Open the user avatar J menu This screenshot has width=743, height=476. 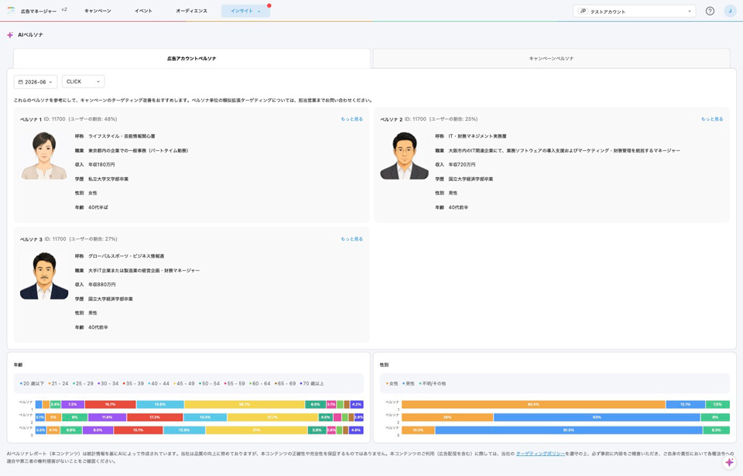[730, 11]
